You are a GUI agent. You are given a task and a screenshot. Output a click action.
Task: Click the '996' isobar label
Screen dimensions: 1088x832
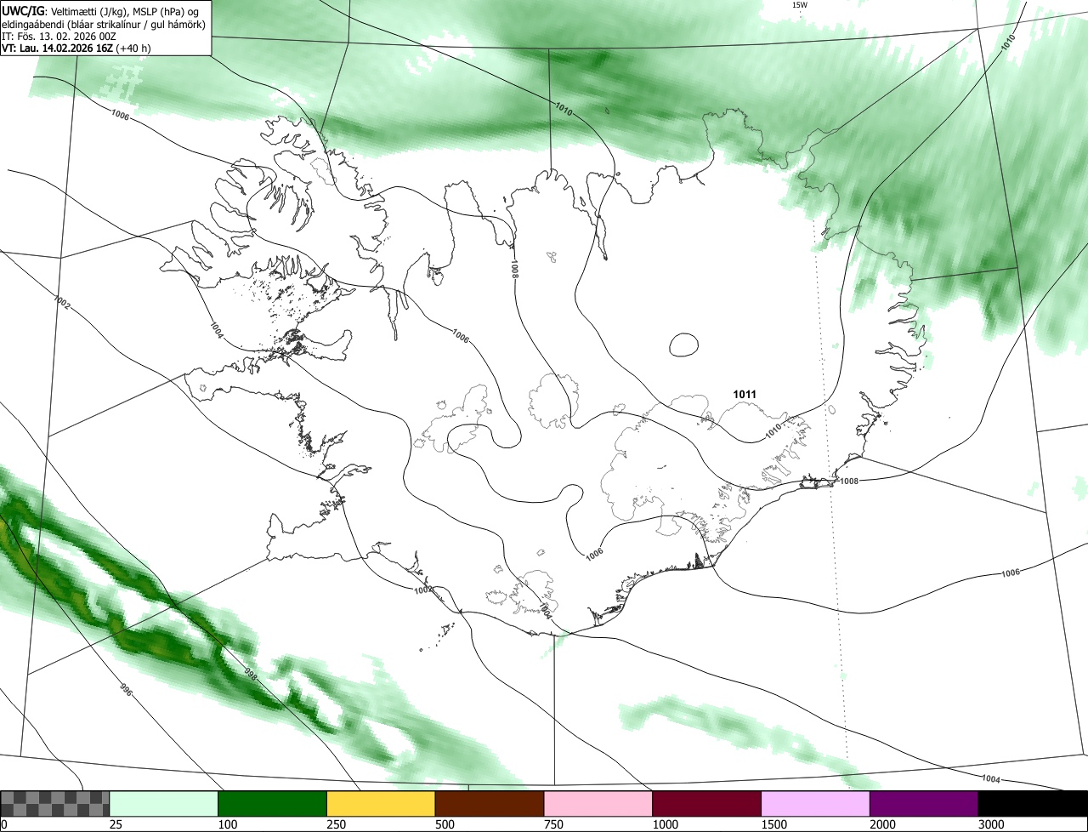126,690
